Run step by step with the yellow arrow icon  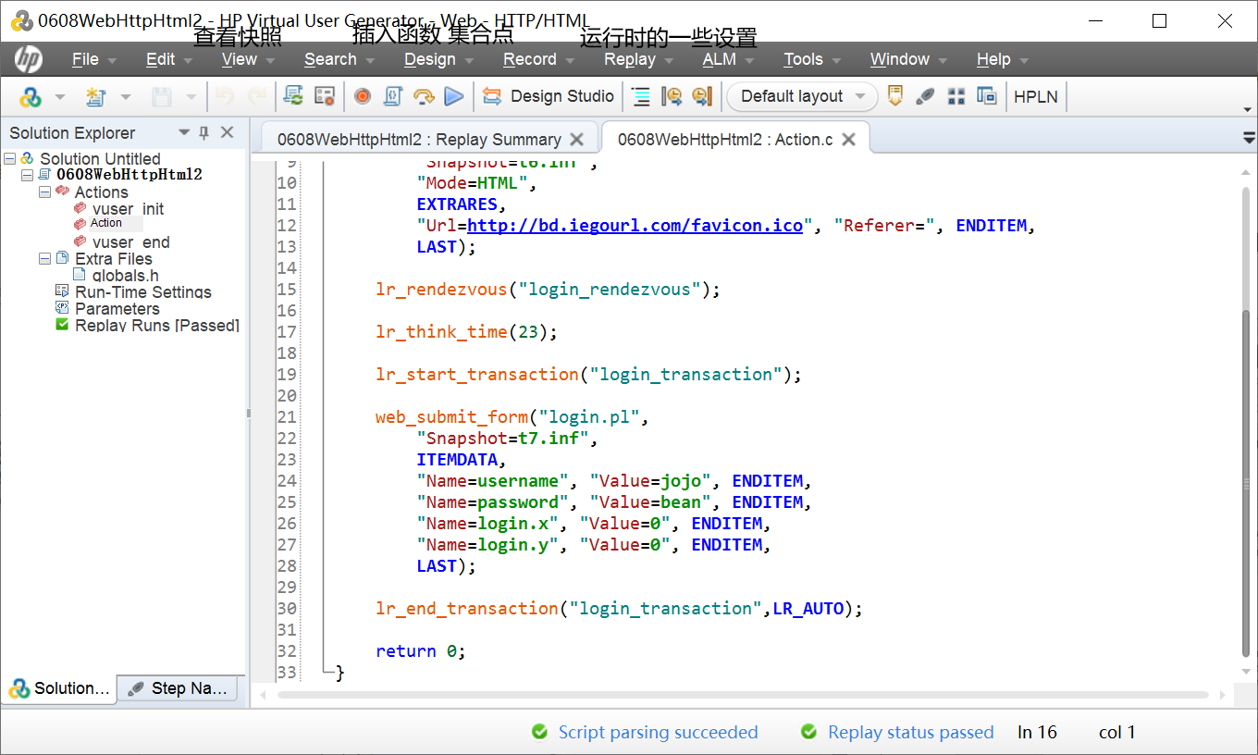(x=424, y=96)
